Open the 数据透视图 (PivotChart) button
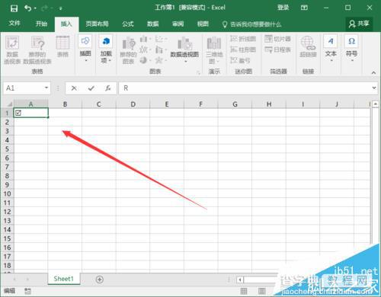Viewport: 381px width, 297px height. tap(184, 49)
